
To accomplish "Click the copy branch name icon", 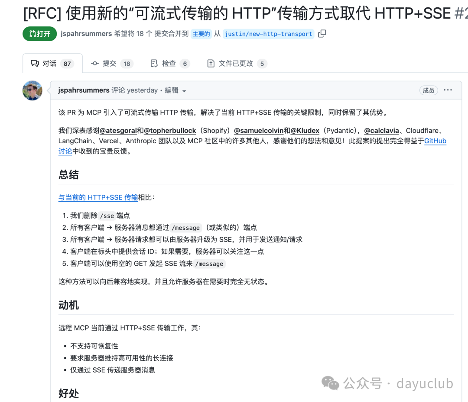I will (322, 33).
